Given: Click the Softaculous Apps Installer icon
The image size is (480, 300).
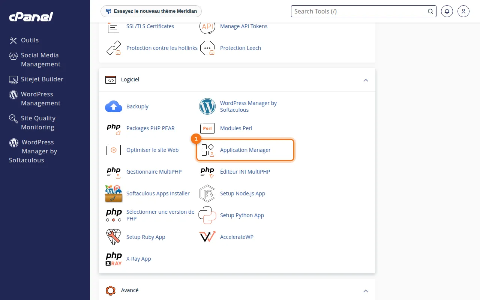Looking at the screenshot, I should click(x=114, y=193).
